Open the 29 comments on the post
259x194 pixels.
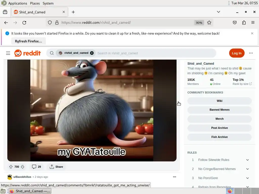36,167
